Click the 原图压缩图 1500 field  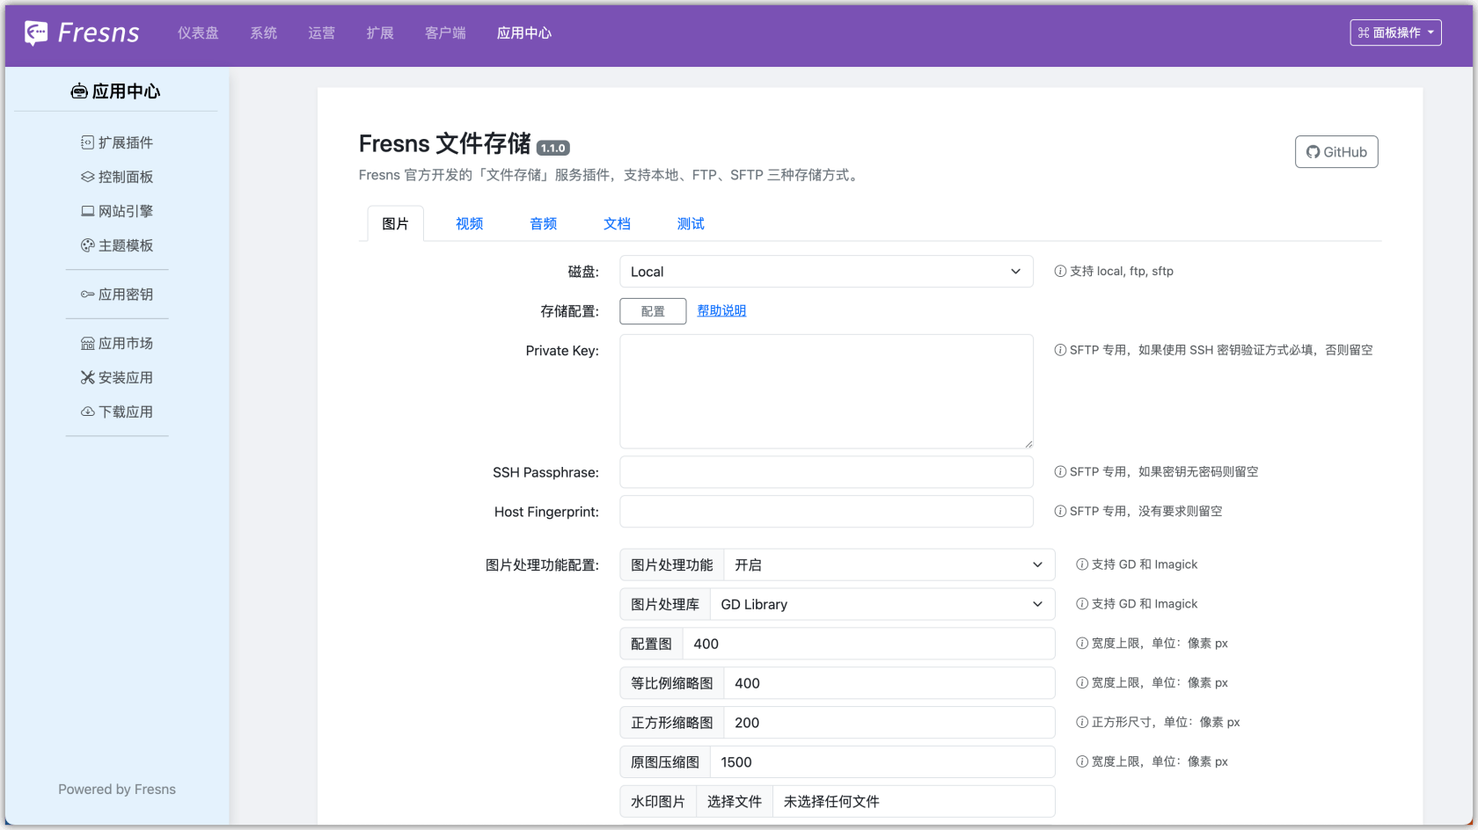coord(882,762)
